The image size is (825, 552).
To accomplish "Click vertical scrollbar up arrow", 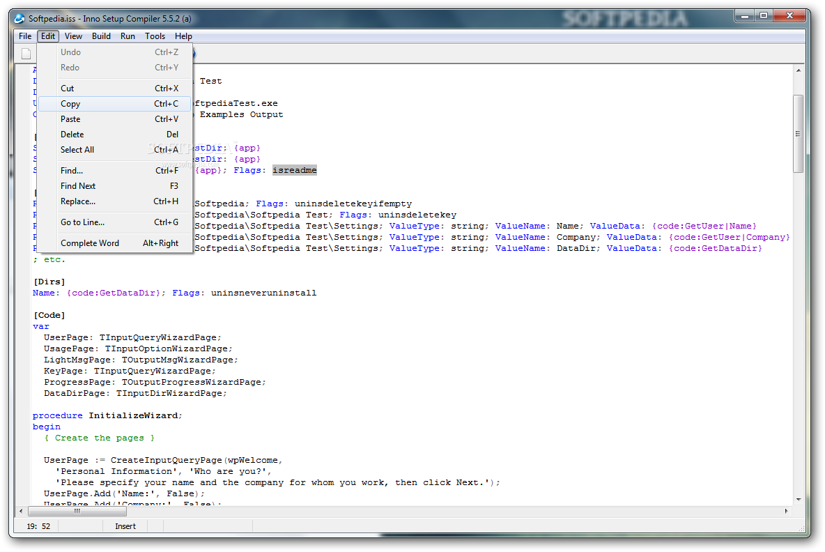I will tap(798, 70).
